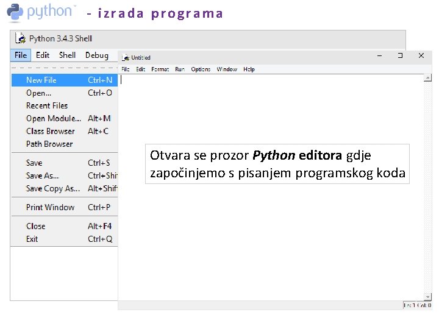
Task: Open Path Browser from menu
Action: [x=65, y=144]
